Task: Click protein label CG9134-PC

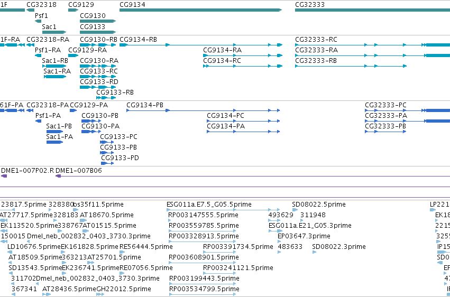Action: [x=226, y=116]
